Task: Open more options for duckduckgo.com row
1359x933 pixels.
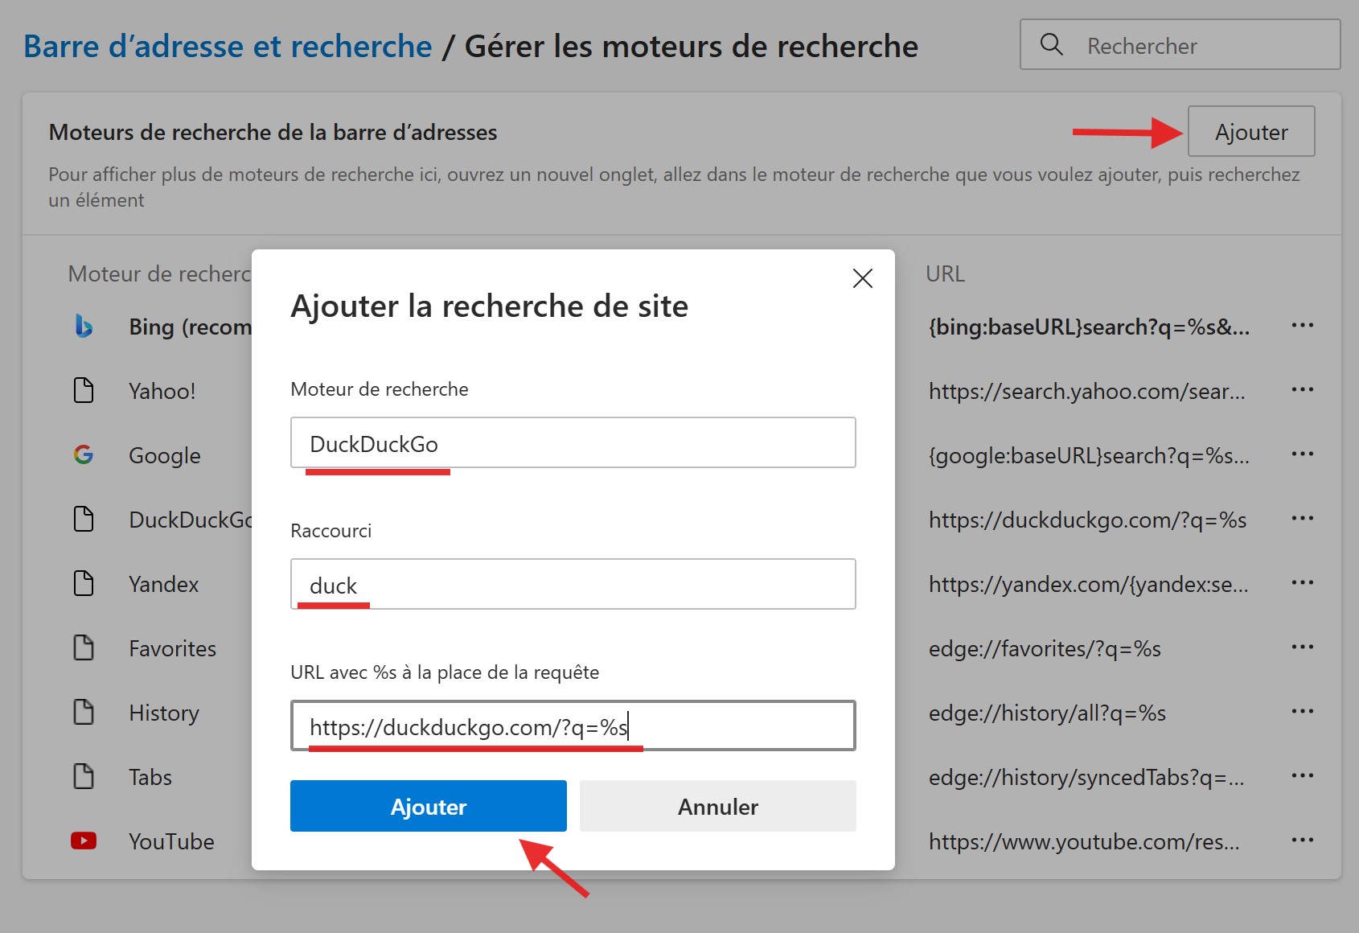Action: (1302, 519)
